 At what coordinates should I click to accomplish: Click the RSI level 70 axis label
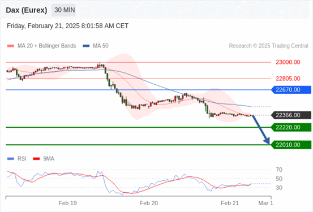[x=279, y=170]
